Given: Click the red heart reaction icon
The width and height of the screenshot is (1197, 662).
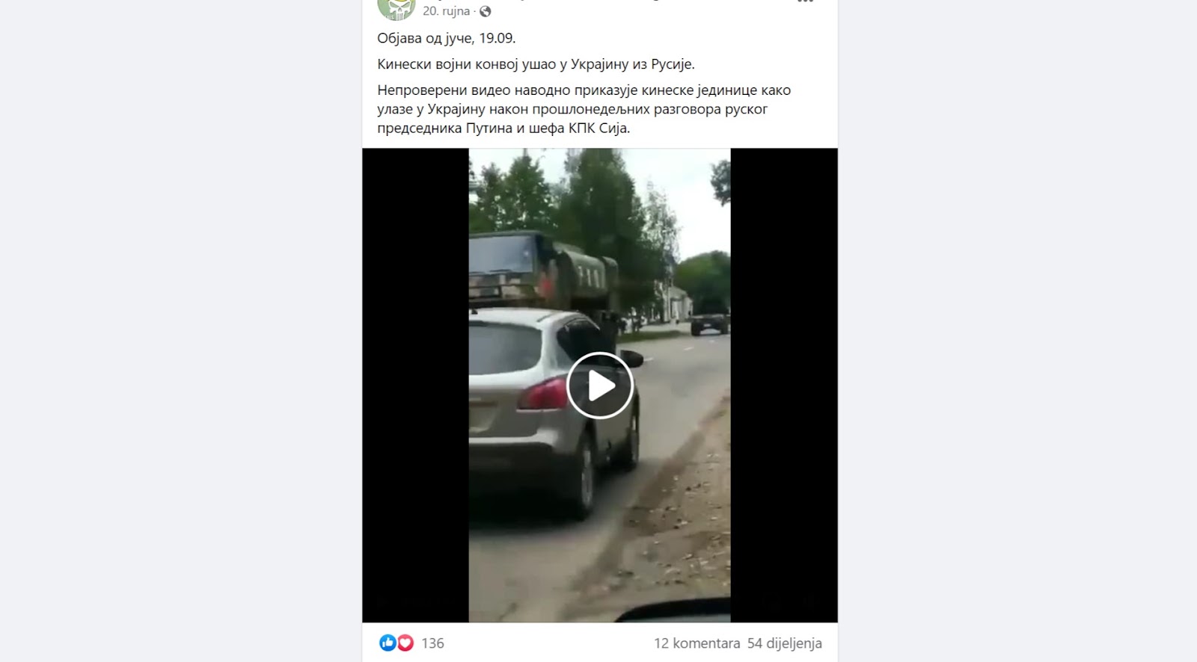Looking at the screenshot, I should point(405,643).
